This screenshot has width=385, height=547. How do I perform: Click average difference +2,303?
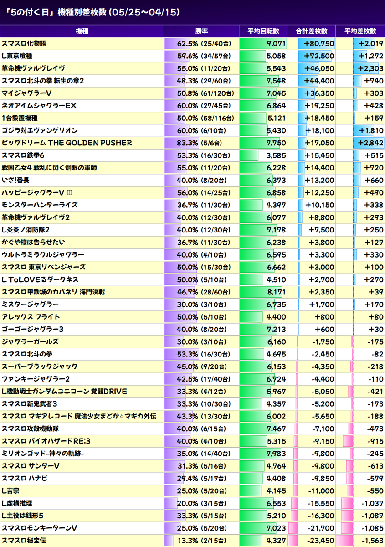[x=371, y=68]
